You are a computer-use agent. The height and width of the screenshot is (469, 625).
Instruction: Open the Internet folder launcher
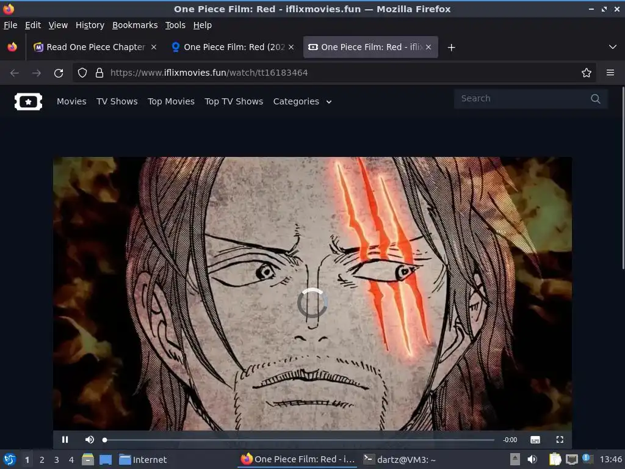click(x=143, y=460)
